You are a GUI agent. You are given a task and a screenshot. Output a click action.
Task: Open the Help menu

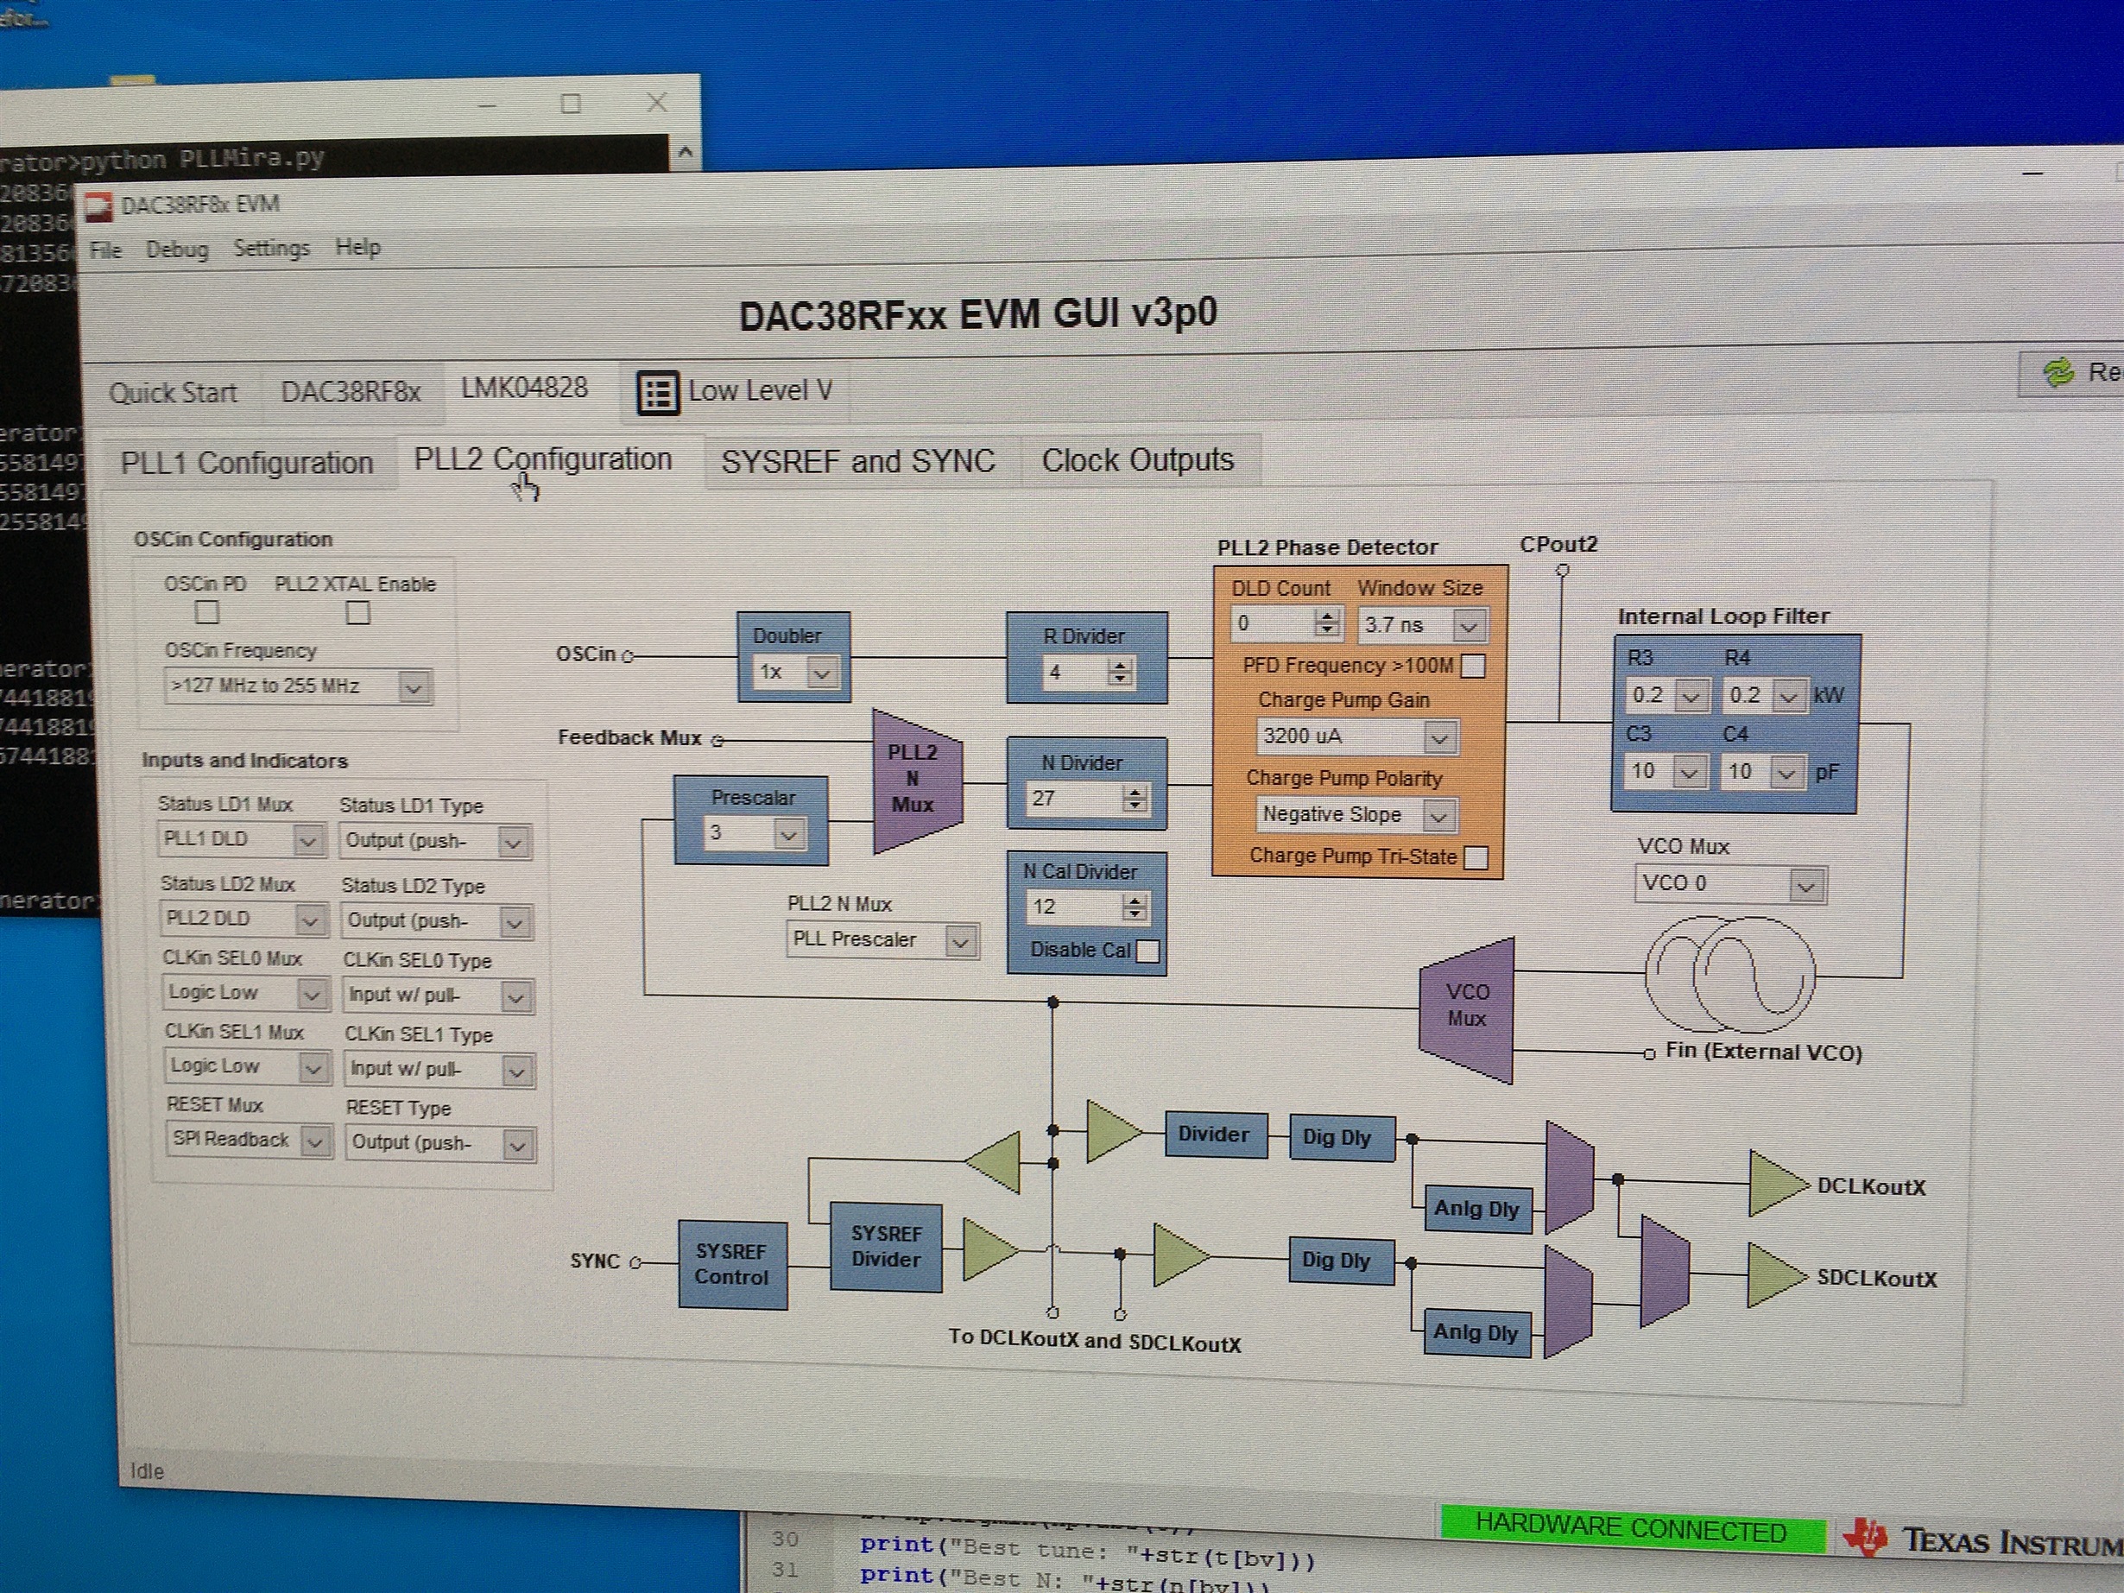(x=357, y=248)
